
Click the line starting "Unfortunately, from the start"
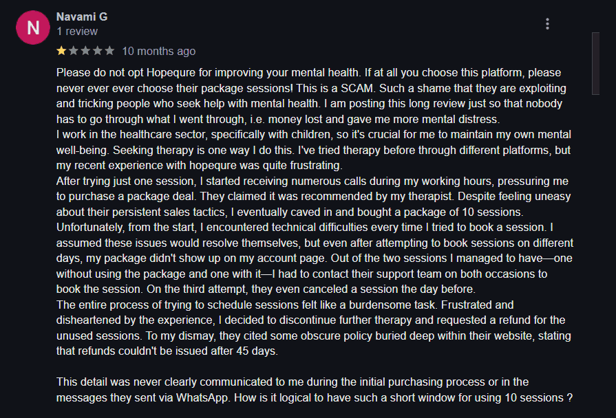point(305,228)
